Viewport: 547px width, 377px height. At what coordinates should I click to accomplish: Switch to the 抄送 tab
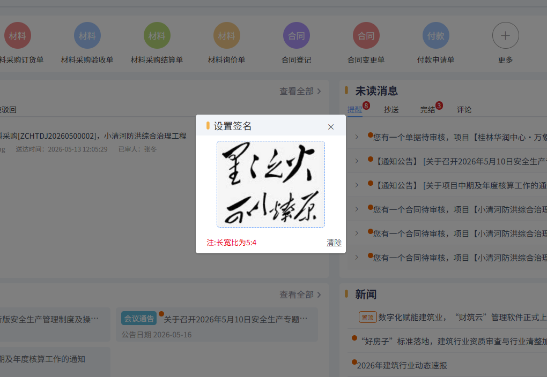(391, 110)
